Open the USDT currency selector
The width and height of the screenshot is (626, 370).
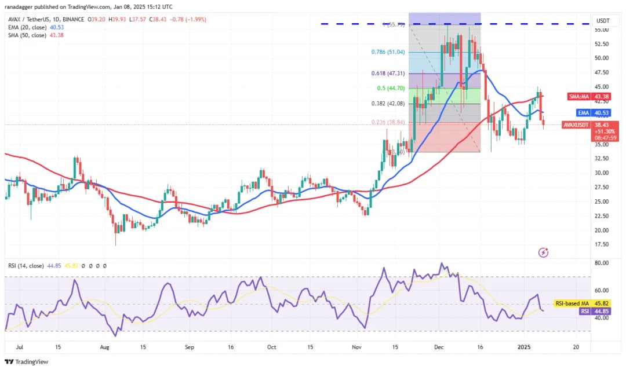pos(603,21)
